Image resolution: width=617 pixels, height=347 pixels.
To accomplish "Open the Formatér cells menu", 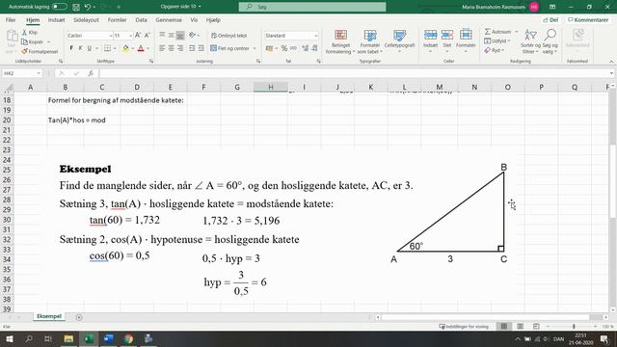I will pyautogui.click(x=466, y=40).
